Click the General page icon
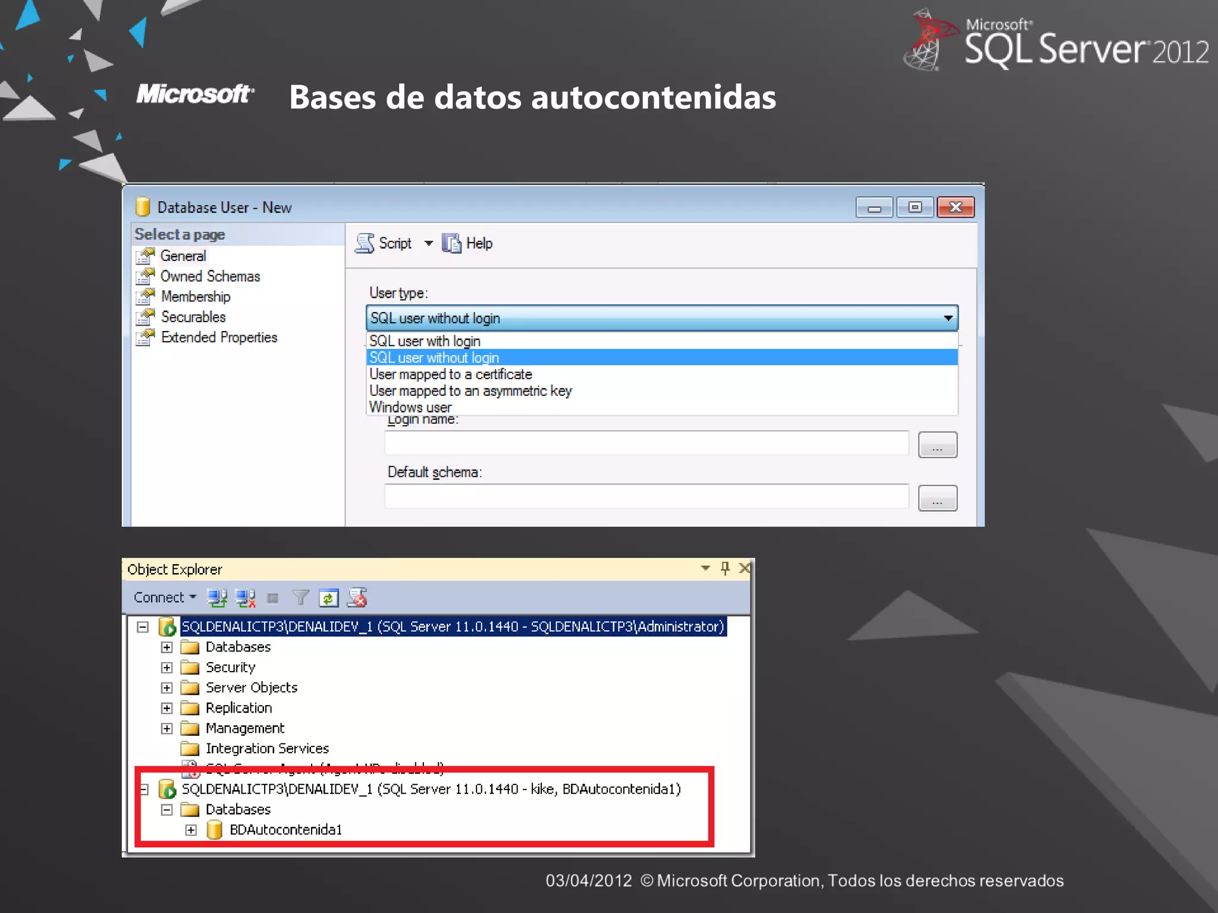This screenshot has width=1218, height=913. (x=145, y=256)
